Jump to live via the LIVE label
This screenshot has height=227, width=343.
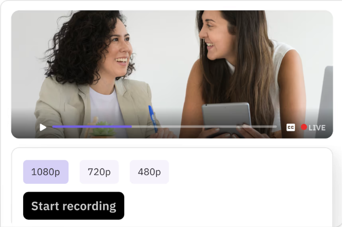coord(317,128)
